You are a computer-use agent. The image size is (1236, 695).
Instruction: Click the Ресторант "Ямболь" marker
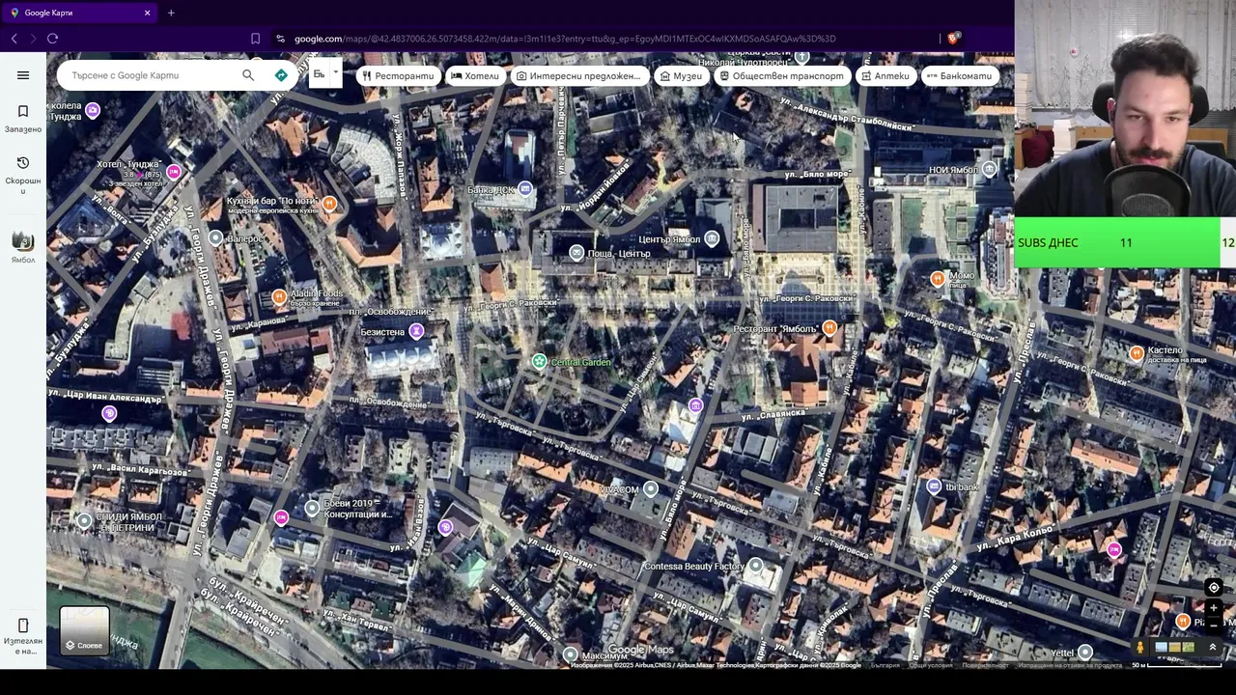point(829,328)
